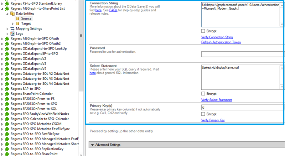Click the Refresh Authentication Token link
285x156 pixels.
point(221,42)
